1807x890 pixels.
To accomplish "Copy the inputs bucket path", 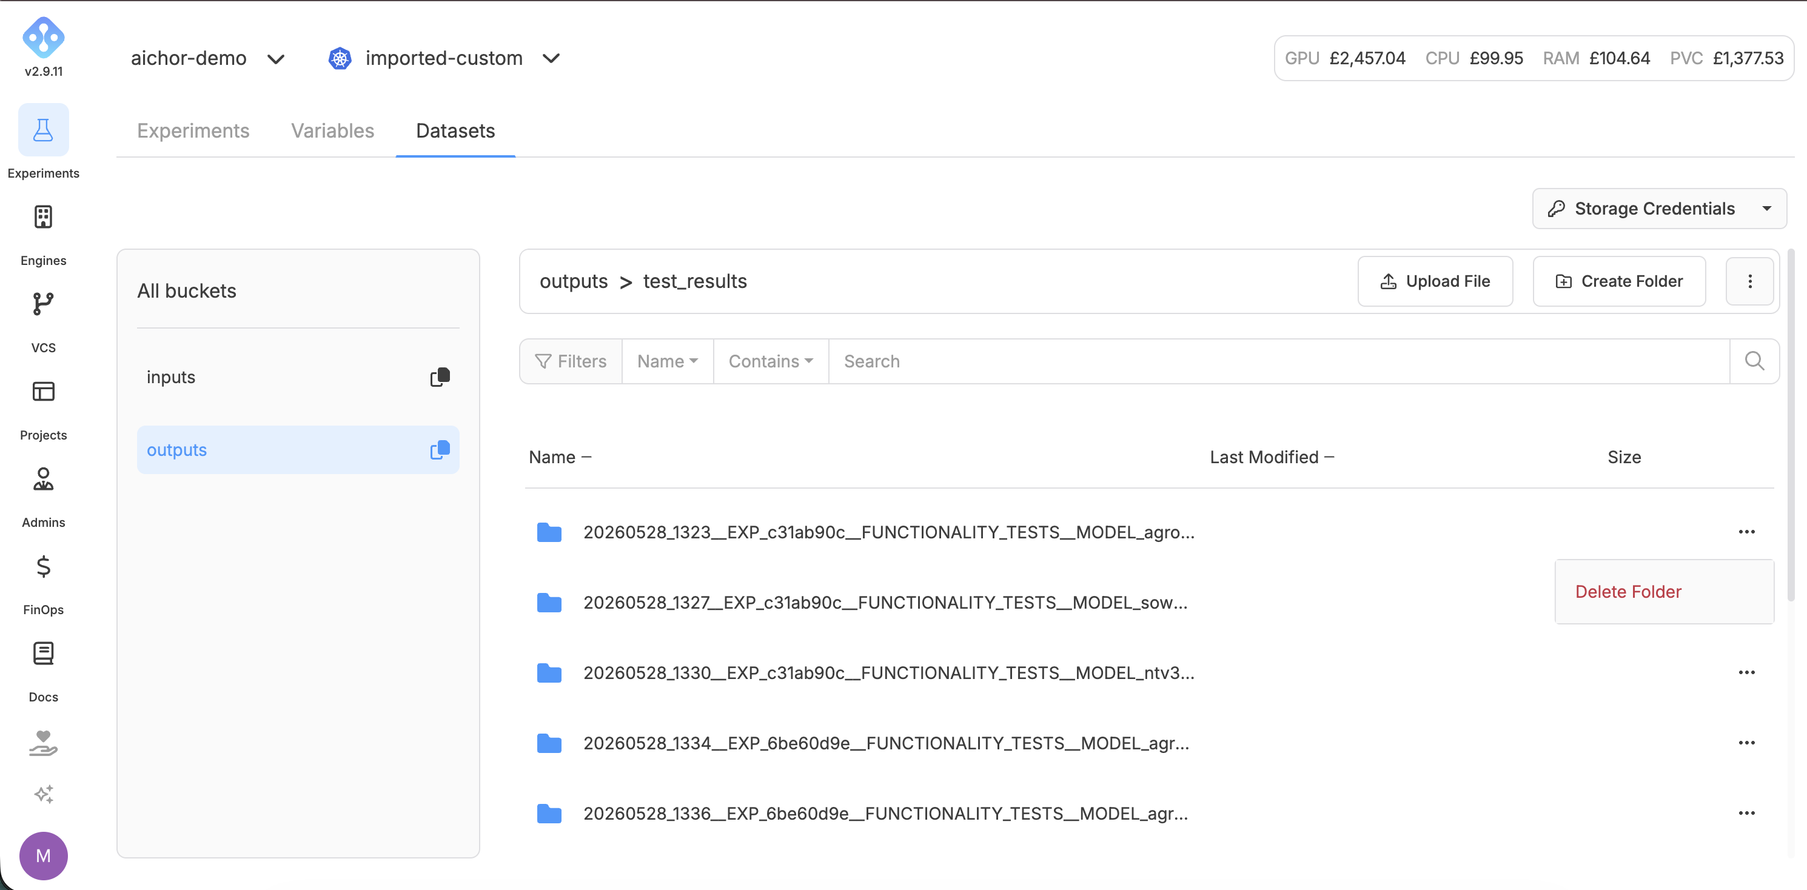I will point(440,377).
